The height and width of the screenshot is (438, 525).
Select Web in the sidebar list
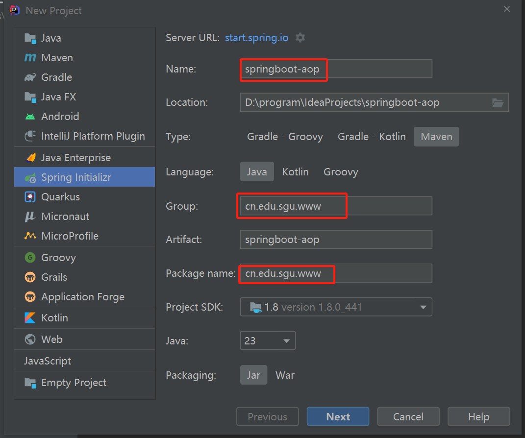click(x=85, y=340)
